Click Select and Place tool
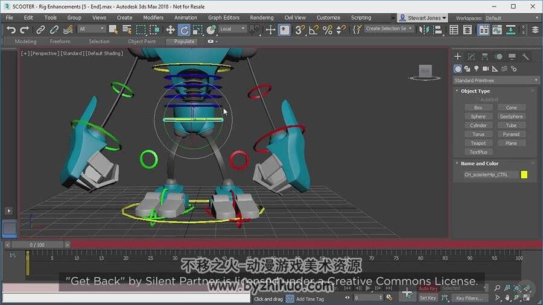This screenshot has width=543, height=305. click(211, 30)
